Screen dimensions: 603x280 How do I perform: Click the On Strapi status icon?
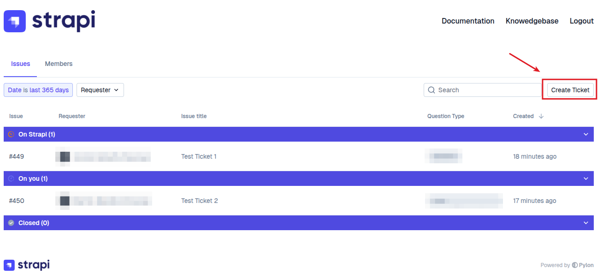pyautogui.click(x=12, y=134)
